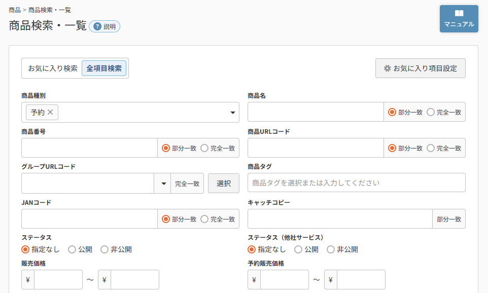The height and width of the screenshot is (293, 488).
Task: Click the 販売価格 maximum price field
Action: tap(135, 280)
